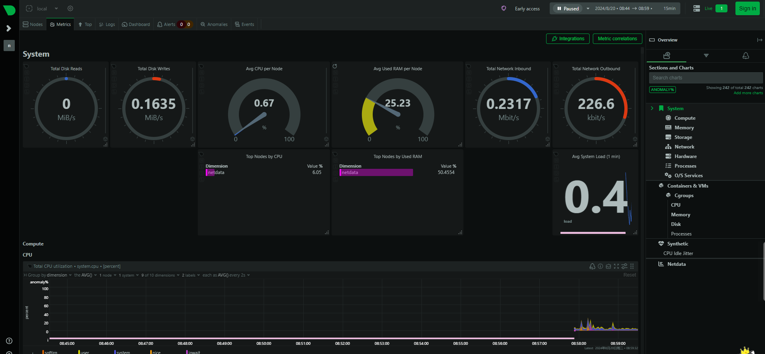Viewport: 765px width, 354px height.
Task: Open the bell alerts tab in Overview panel
Action: click(745, 55)
